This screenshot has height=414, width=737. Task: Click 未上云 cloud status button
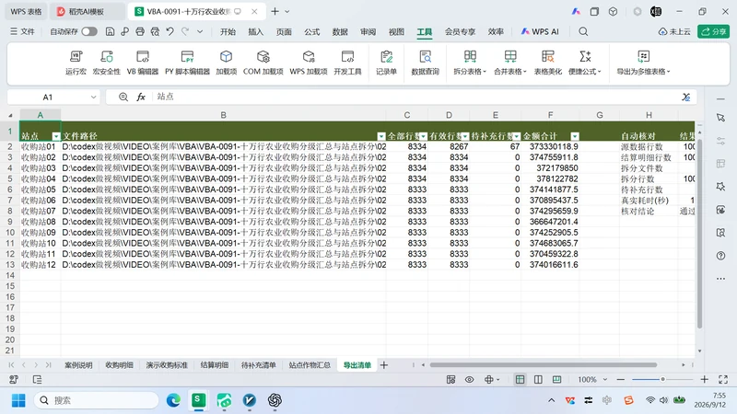tap(674, 31)
